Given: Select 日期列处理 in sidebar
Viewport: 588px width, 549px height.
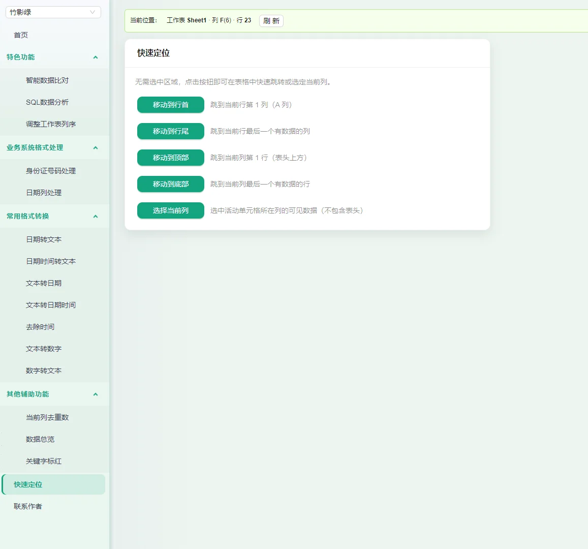Looking at the screenshot, I should point(44,193).
